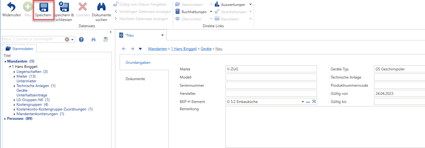Click BKP-H Element ellipsis lookup button
425x148 pixels.
(x=308, y=102)
